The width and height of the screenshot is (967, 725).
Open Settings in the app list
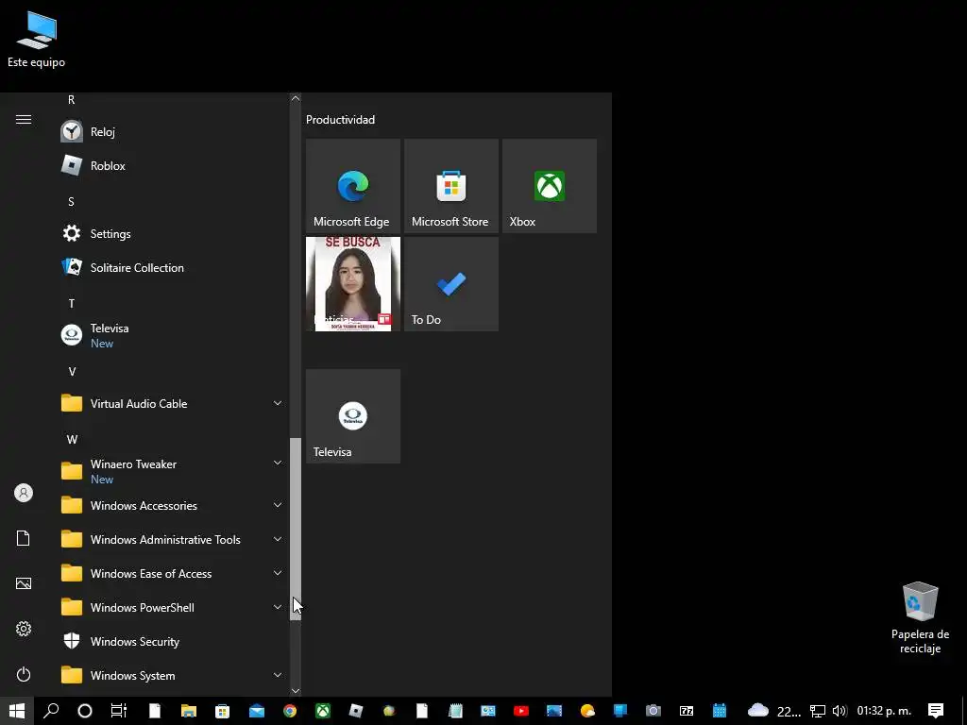click(x=173, y=234)
